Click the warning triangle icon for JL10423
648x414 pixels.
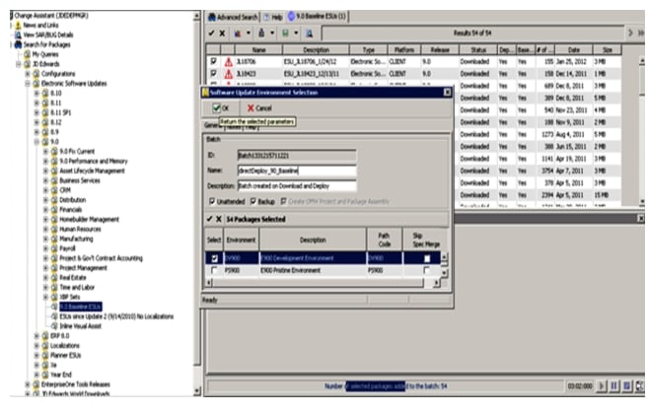[228, 74]
